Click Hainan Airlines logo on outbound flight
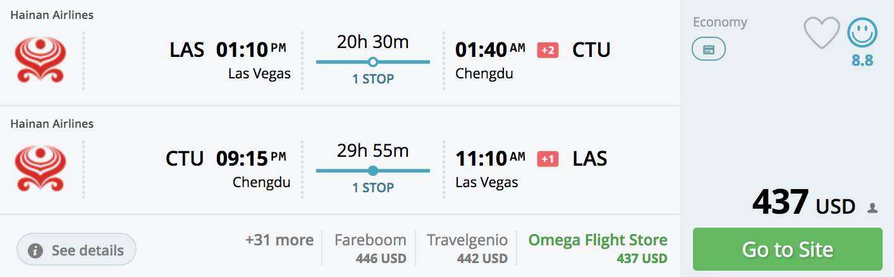The image size is (894, 277). point(40,59)
